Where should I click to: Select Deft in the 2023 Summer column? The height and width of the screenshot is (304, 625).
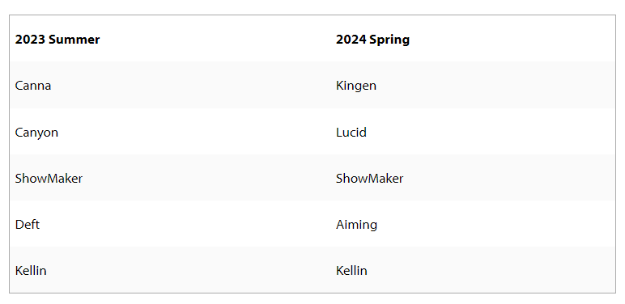click(28, 225)
